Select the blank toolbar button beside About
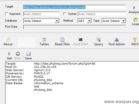Screen dimensions: 139x104 (x=26, y=42)
